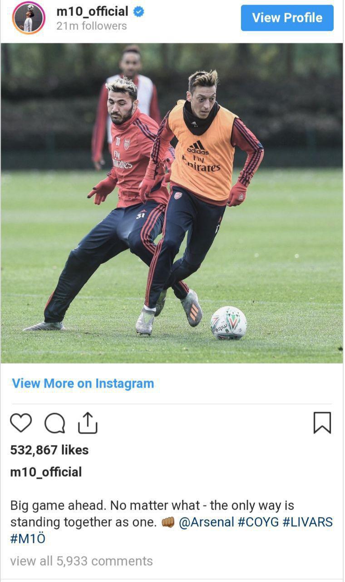Viewport: 345px width, 582px height.
Task: Expand view all 5,933 comments
Action: coord(82,561)
